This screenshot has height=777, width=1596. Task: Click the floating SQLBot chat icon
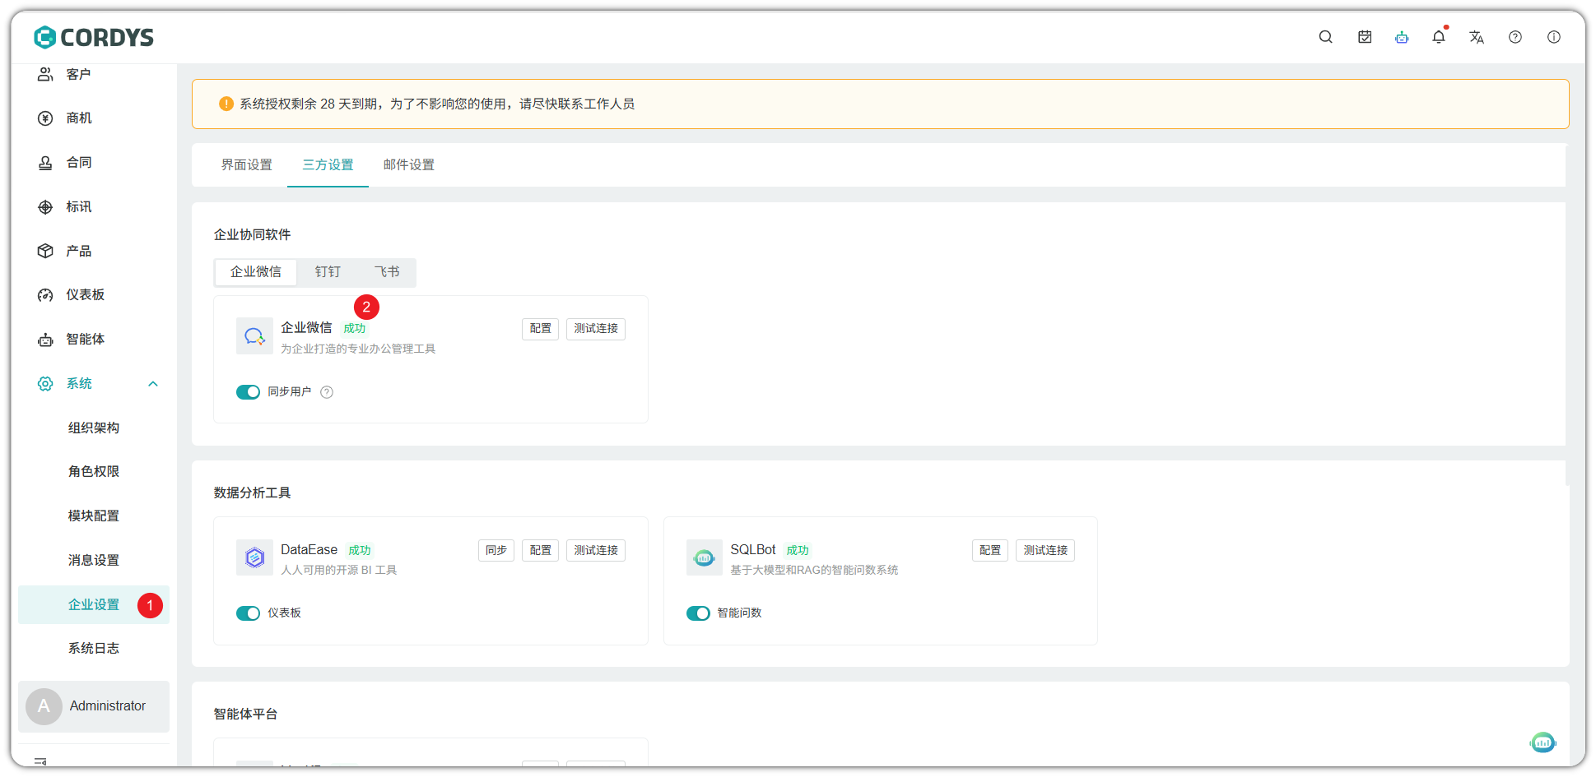1542,742
